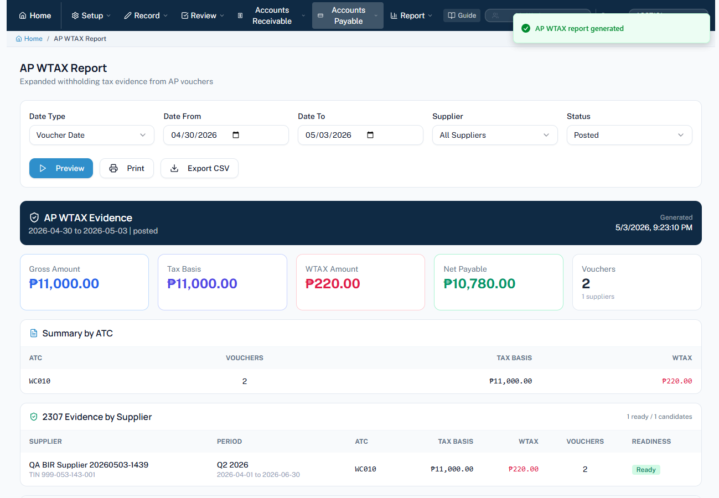Click WC010 in the supplier evidence row
This screenshot has width=719, height=498.
pyautogui.click(x=365, y=469)
